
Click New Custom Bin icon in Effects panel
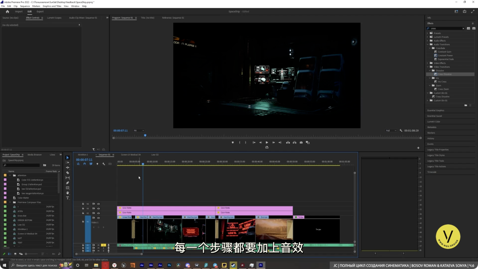(465, 105)
